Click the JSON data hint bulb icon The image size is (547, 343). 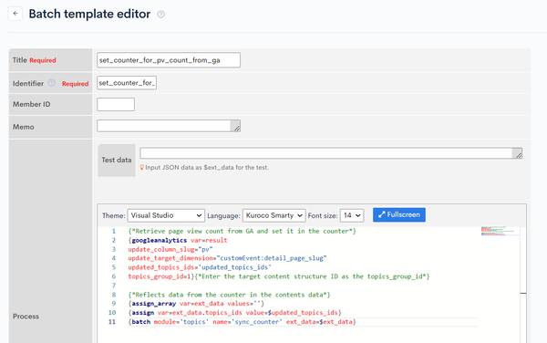(141, 168)
